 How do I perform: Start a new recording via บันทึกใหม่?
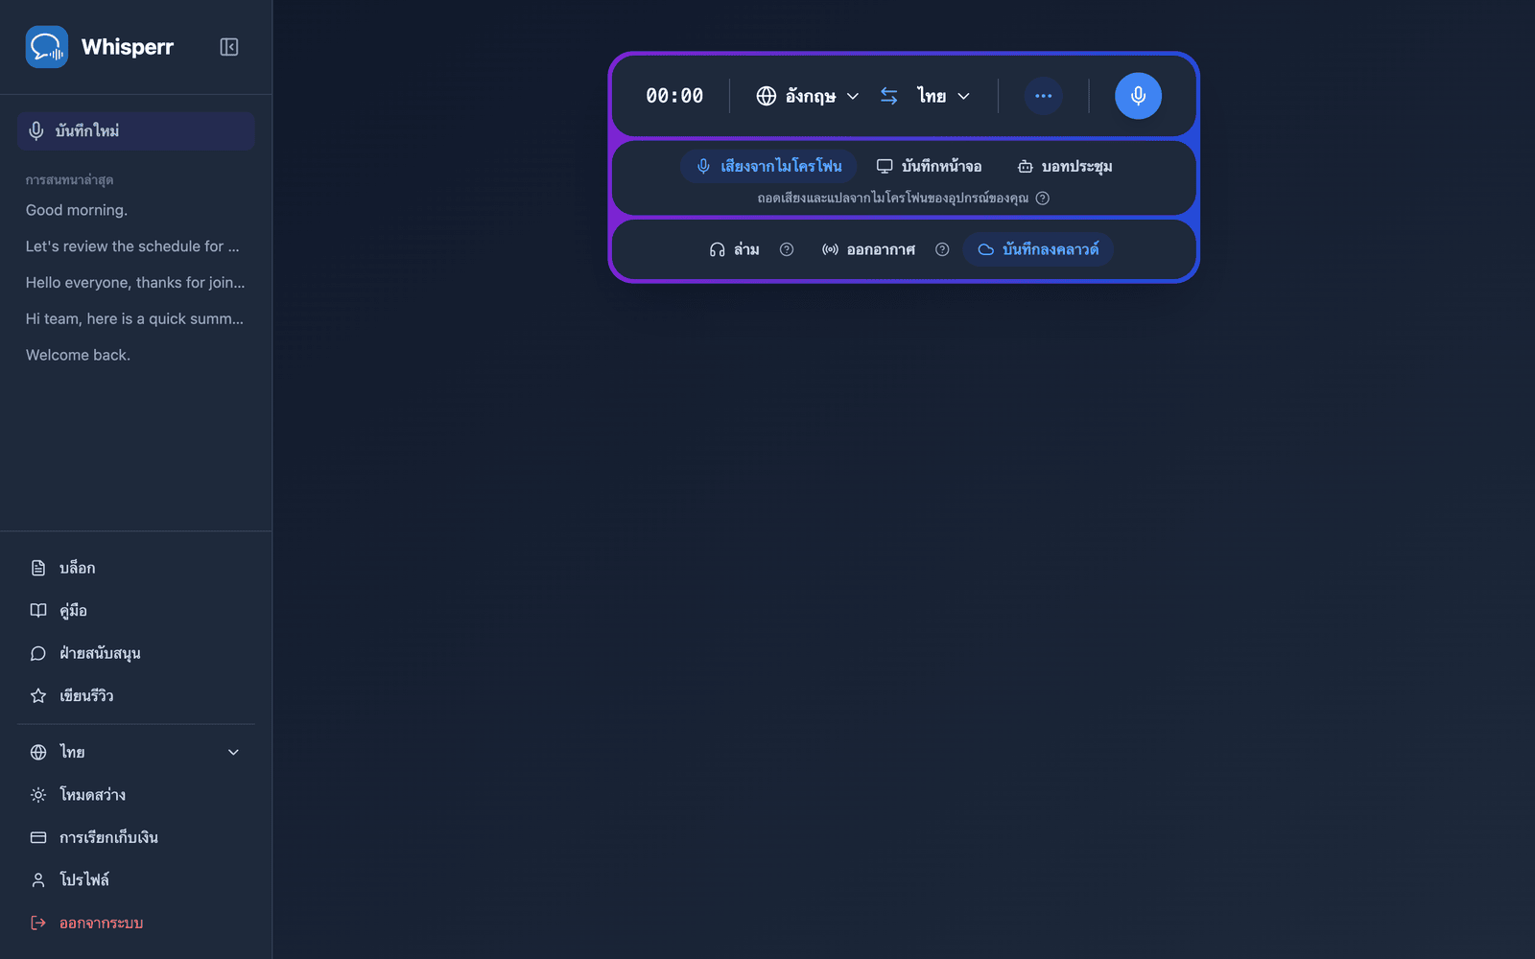(x=136, y=130)
